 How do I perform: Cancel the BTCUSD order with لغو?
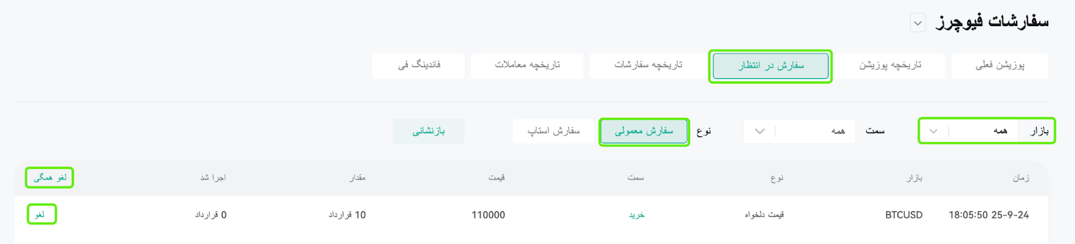point(40,215)
